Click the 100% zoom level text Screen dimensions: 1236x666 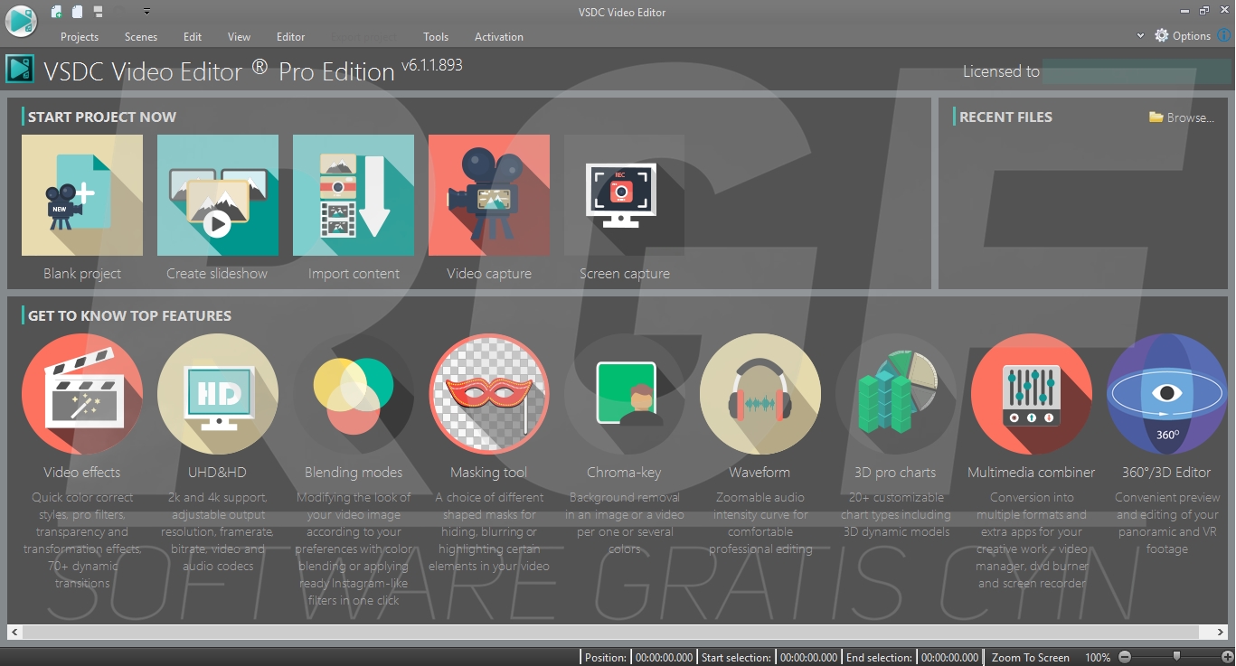pyautogui.click(x=1098, y=658)
